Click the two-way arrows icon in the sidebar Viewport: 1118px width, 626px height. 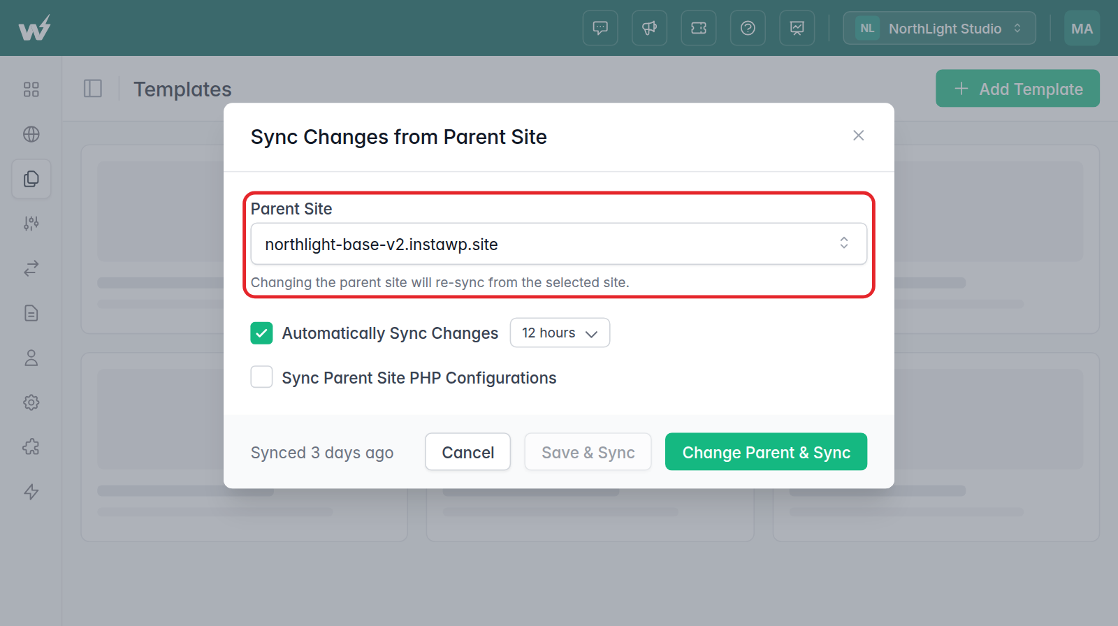coord(31,268)
